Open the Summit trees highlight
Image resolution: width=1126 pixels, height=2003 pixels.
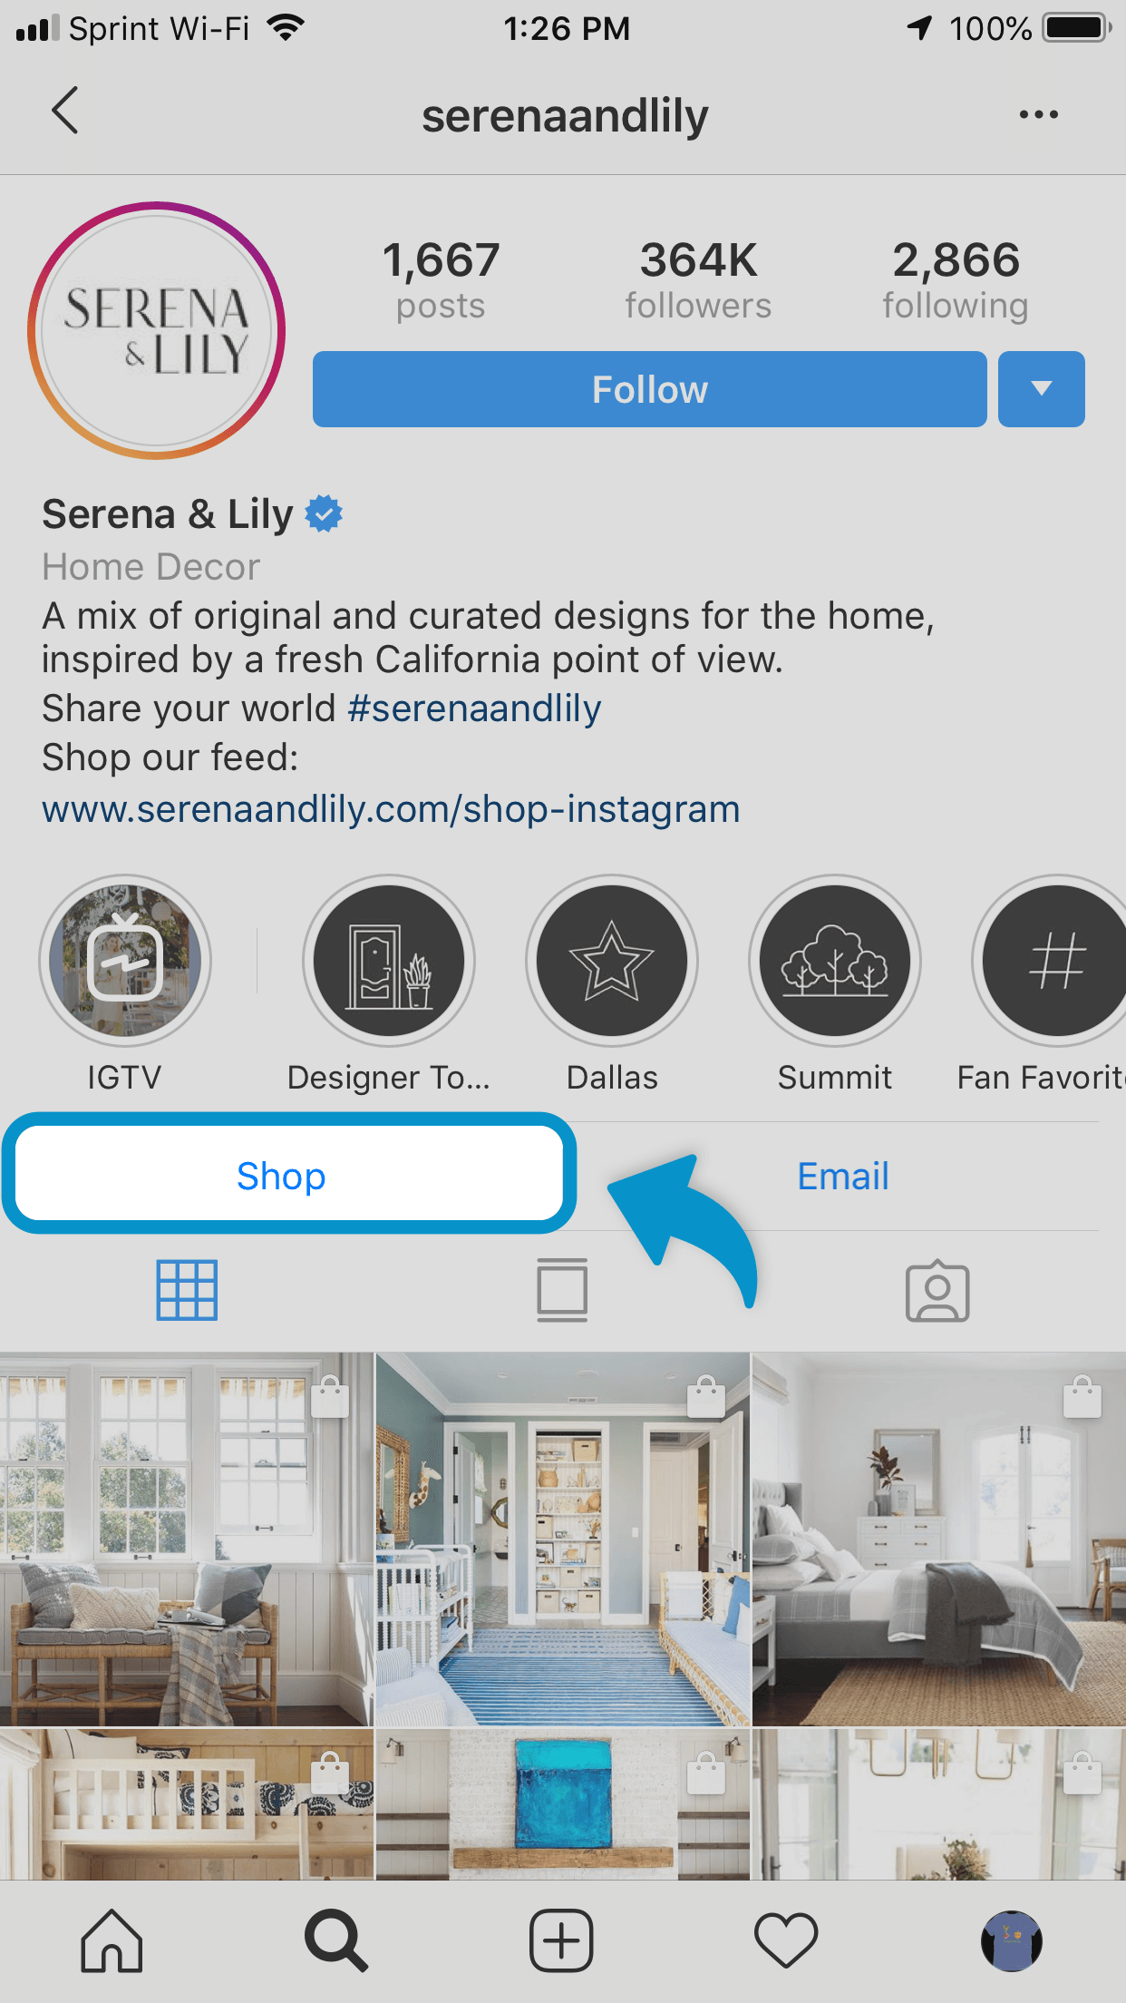coord(835,960)
